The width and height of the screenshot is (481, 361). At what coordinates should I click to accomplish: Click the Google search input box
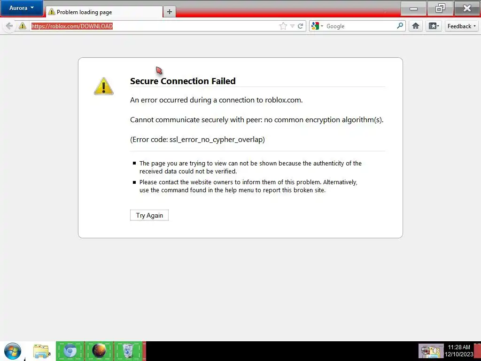[x=360, y=26]
